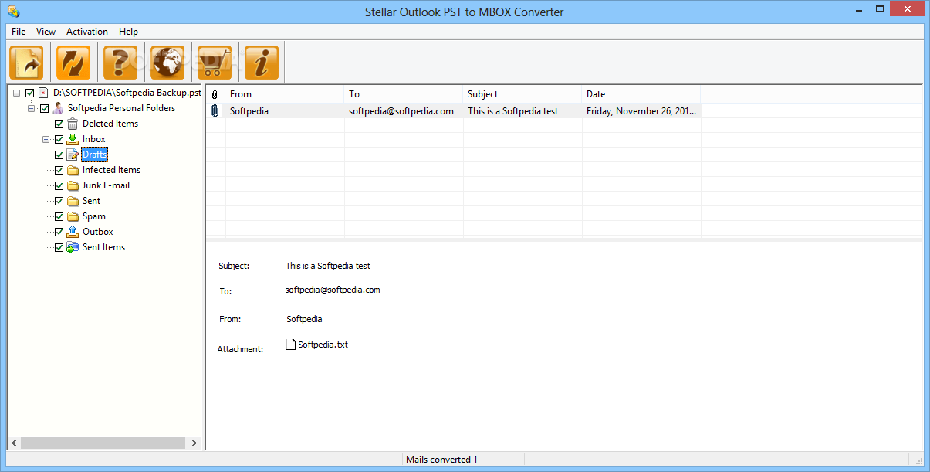Open the Activation menu
This screenshot has height=472, width=930.
pos(87,32)
